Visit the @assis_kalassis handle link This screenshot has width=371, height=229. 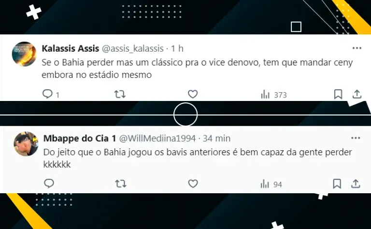pyautogui.click(x=132, y=48)
